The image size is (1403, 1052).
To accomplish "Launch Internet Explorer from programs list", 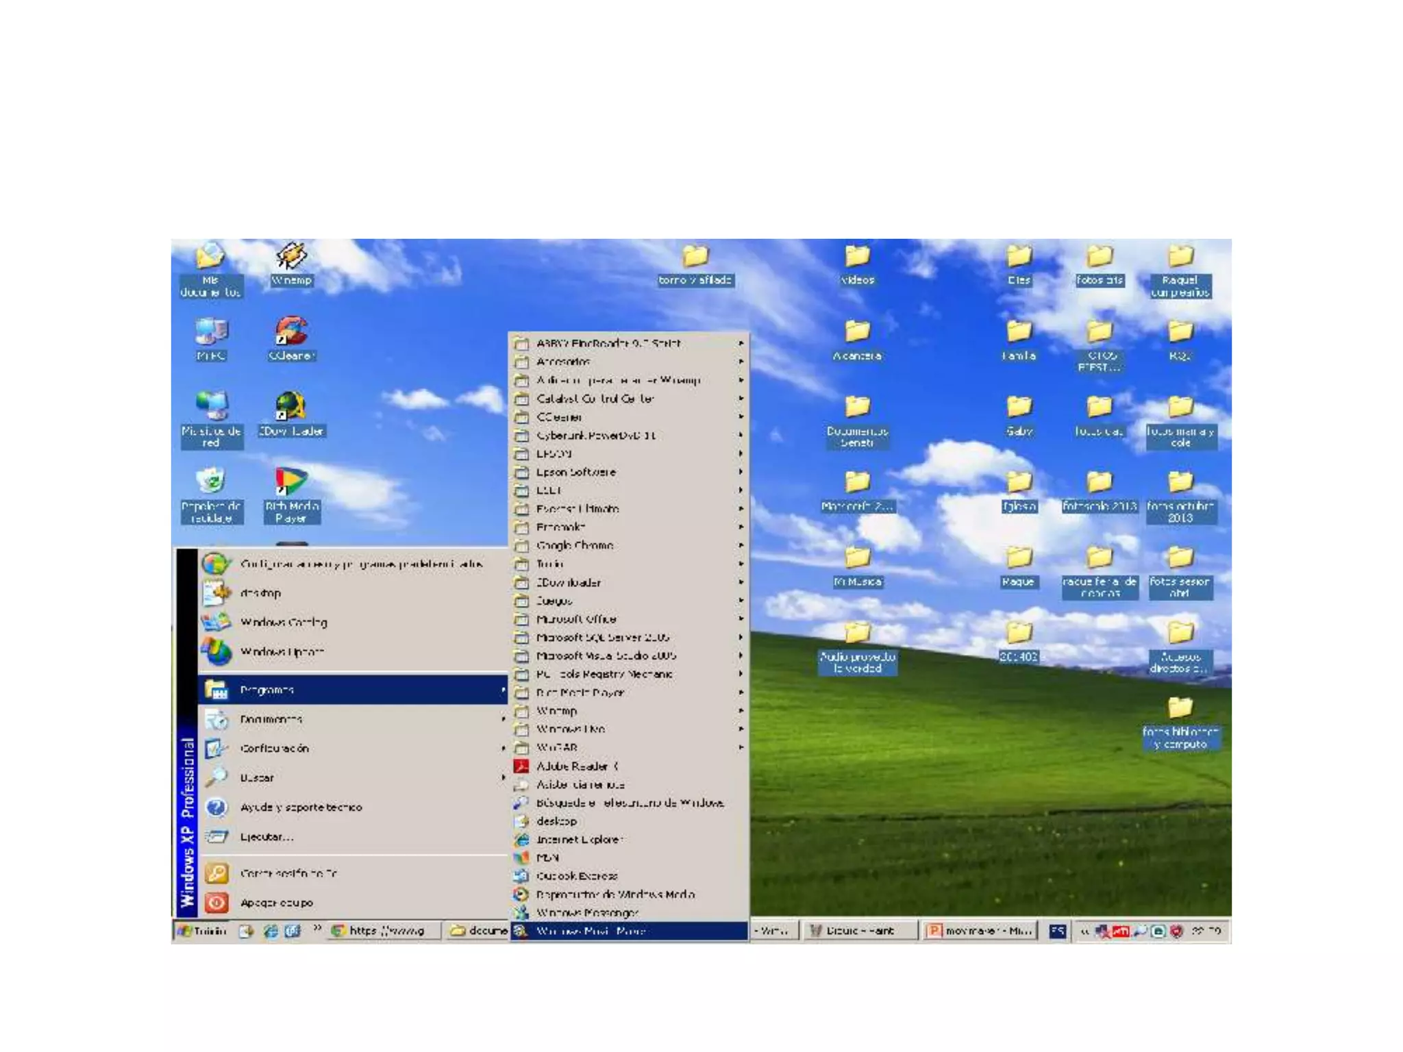I will pos(580,839).
